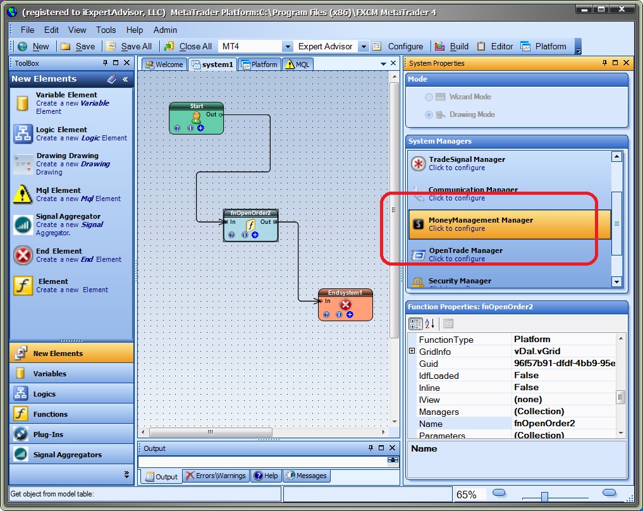643x511 pixels.
Task: Click the function icon on fnOpenOrder2 node
Action: 250,225
